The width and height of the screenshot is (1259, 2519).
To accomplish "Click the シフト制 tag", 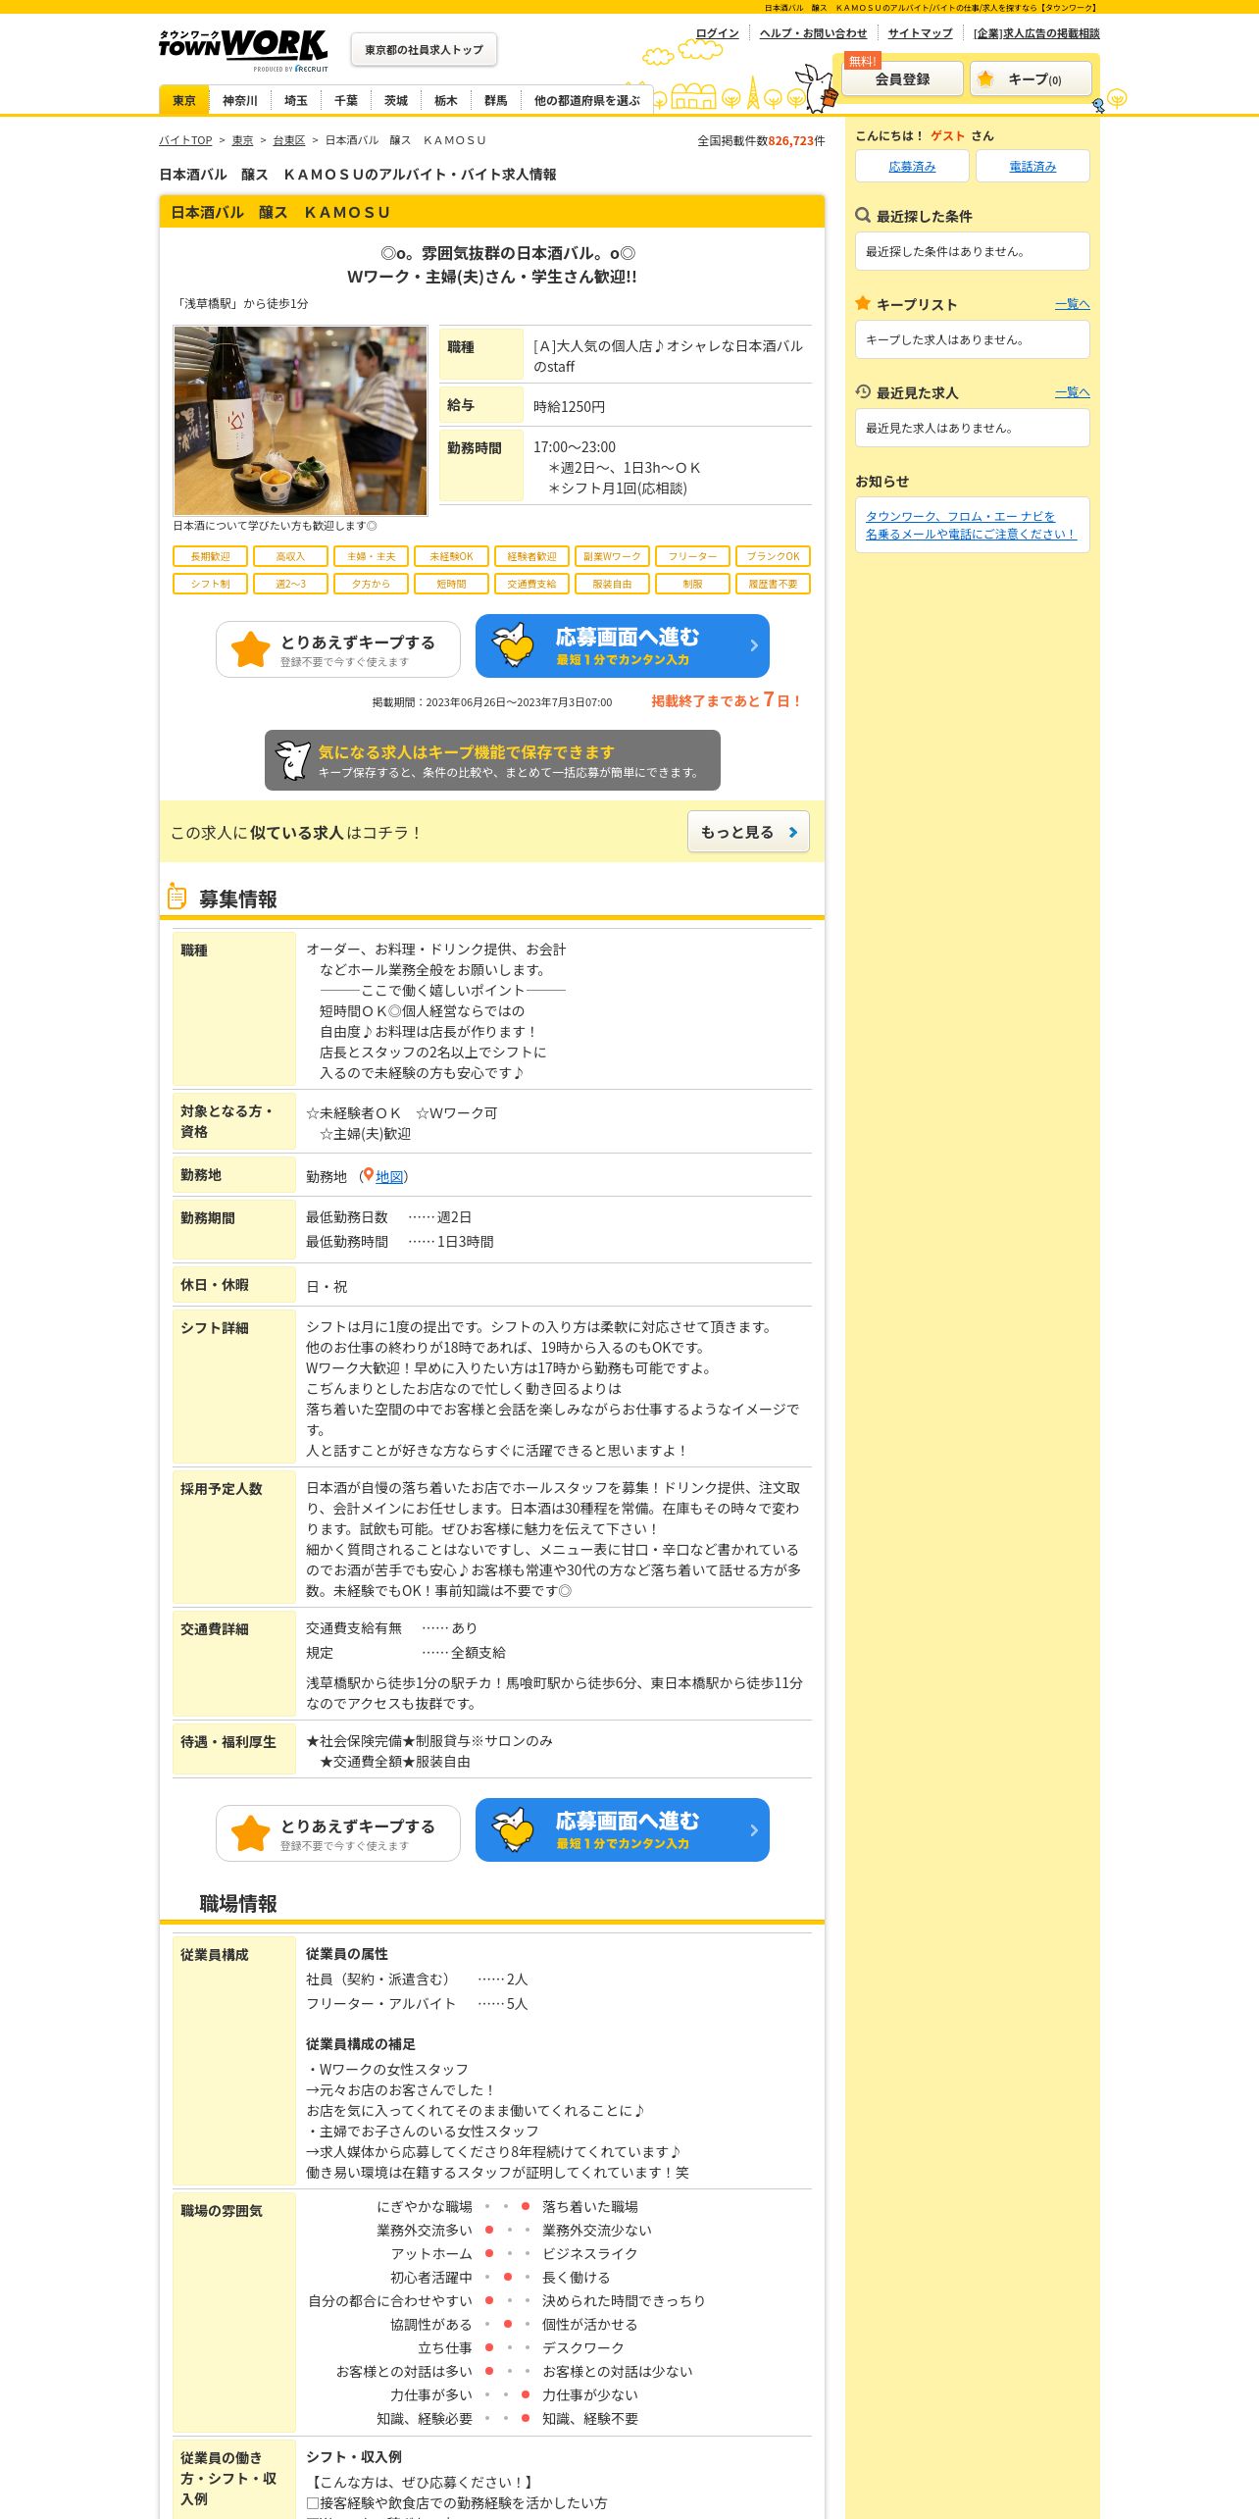I will [210, 584].
